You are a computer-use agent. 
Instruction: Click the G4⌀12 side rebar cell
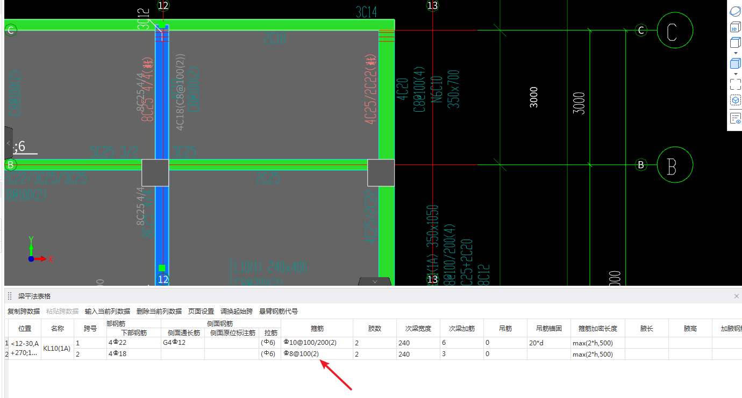(183, 343)
